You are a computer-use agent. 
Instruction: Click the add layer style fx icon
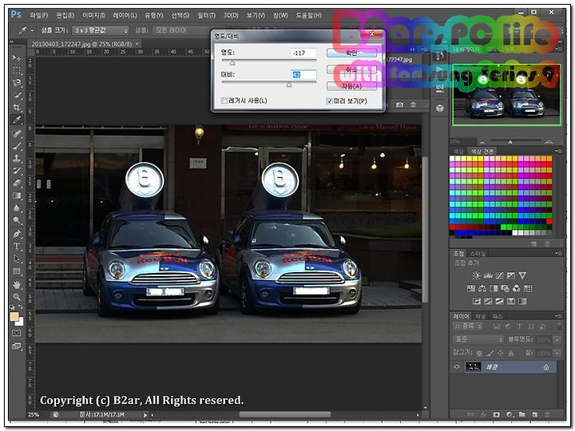click(x=484, y=414)
